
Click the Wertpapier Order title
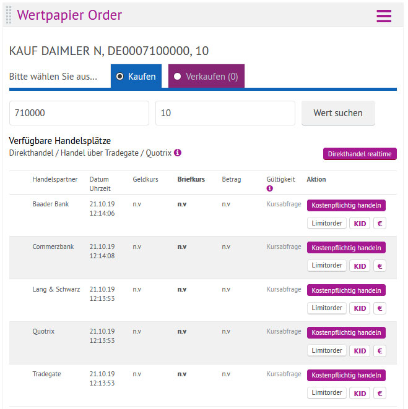[x=69, y=15]
